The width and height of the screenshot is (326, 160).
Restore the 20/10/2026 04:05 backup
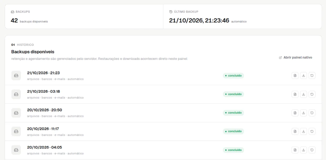pyautogui.click(x=312, y=150)
